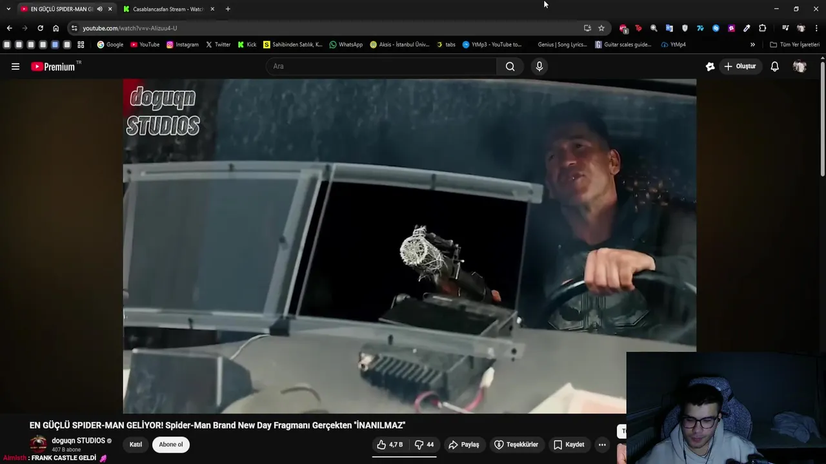Close the EN GÜÇLÜ SPIDER-MAN tab
The height and width of the screenshot is (464, 826).
110,9
